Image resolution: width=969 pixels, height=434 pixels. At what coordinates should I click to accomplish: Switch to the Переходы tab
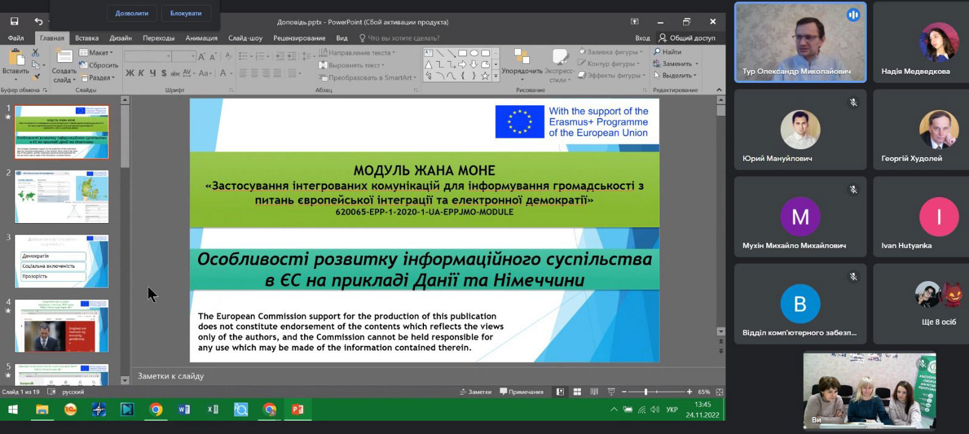click(159, 38)
